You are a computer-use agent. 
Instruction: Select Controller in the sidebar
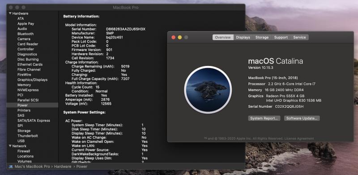click(26, 49)
